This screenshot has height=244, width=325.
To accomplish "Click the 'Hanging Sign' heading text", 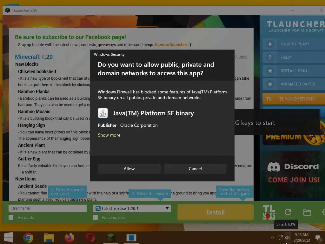I will 31,125.
